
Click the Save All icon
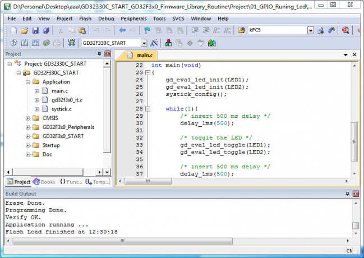pyautogui.click(x=45, y=30)
